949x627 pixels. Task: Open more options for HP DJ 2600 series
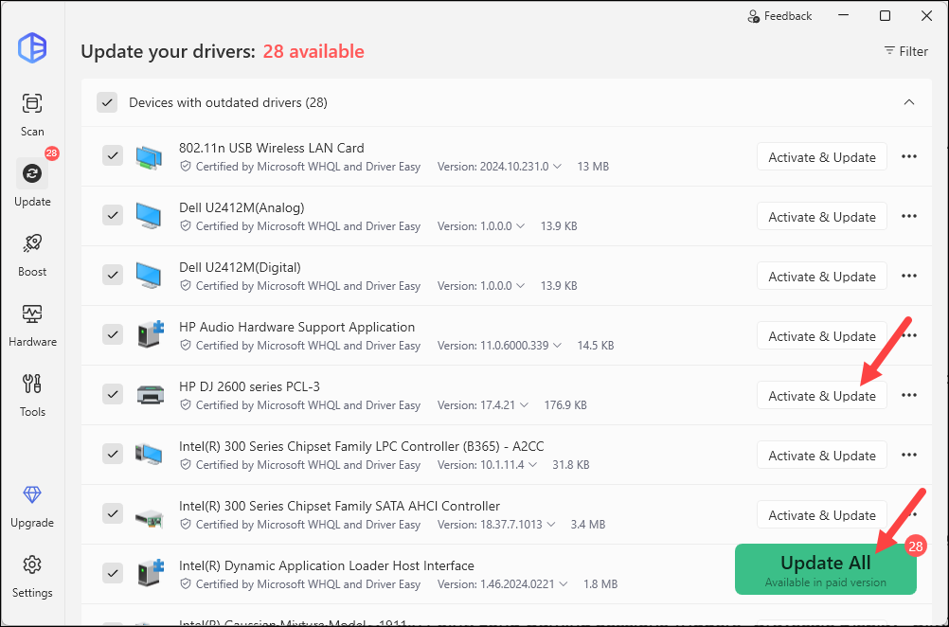tap(909, 395)
